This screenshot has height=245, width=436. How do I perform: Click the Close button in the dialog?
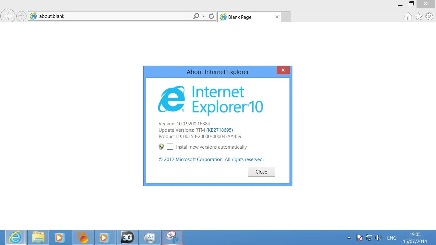pos(261,172)
